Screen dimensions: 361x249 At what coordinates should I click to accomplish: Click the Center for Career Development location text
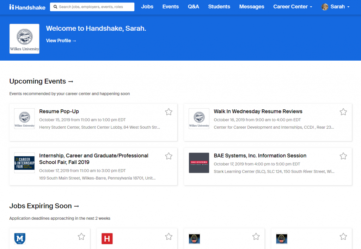click(x=274, y=127)
